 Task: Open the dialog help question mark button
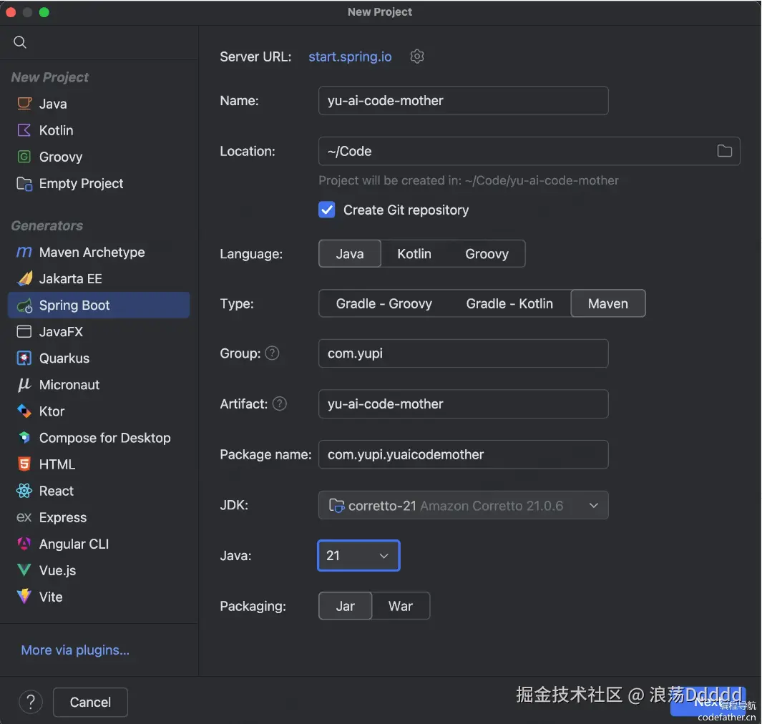[x=31, y=702]
